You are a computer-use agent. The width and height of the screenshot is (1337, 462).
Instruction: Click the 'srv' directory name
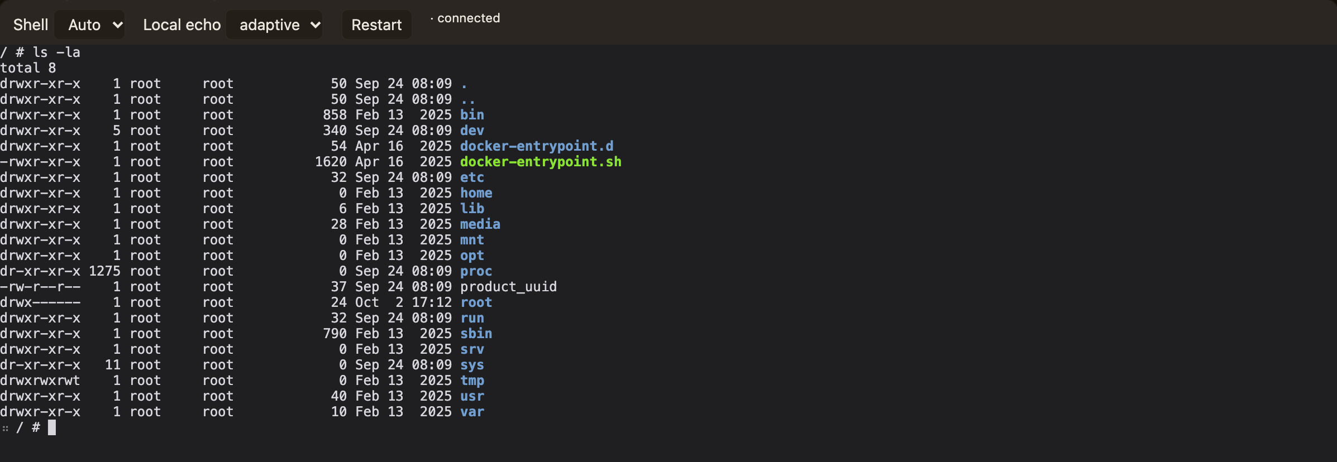[472, 349]
